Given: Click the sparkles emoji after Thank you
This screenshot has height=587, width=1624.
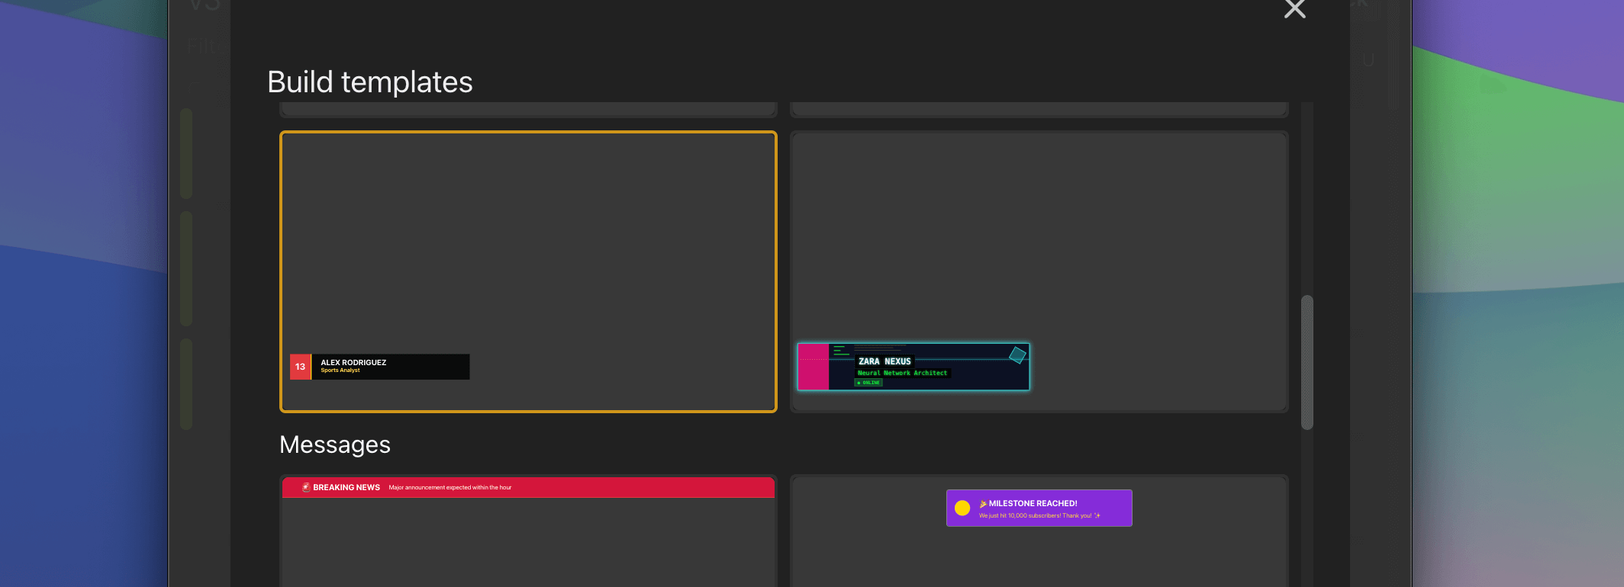Looking at the screenshot, I should coord(1097,515).
